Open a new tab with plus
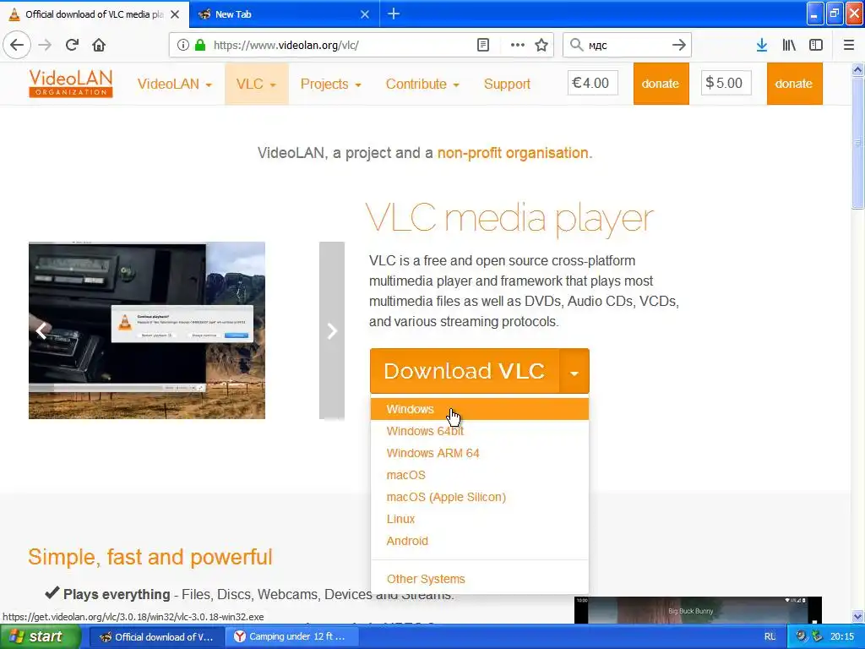The width and height of the screenshot is (865, 649). 394,14
